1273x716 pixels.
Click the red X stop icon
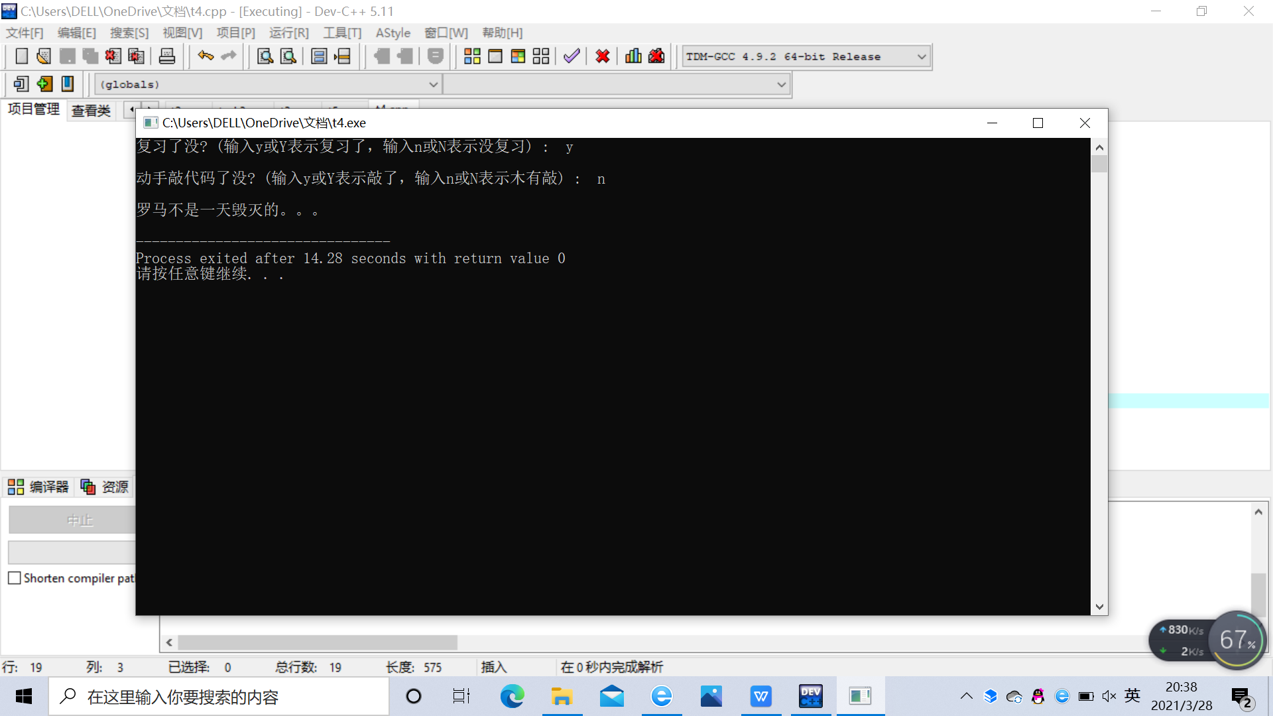coord(602,56)
